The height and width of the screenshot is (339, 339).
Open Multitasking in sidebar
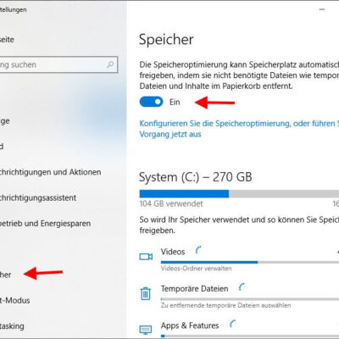(12, 326)
